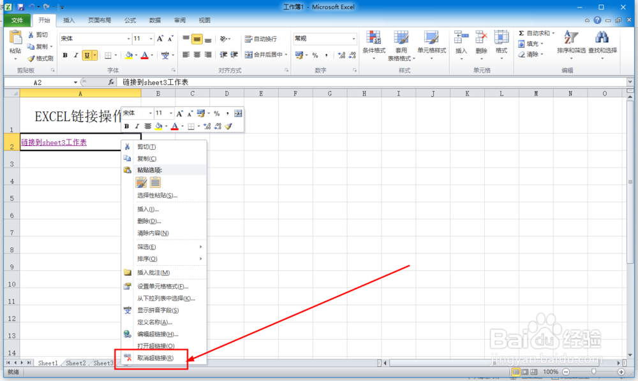Screen dimensions: 638x381
Task: Click the Insert cells (插入) ribbon icon
Action: [461, 37]
